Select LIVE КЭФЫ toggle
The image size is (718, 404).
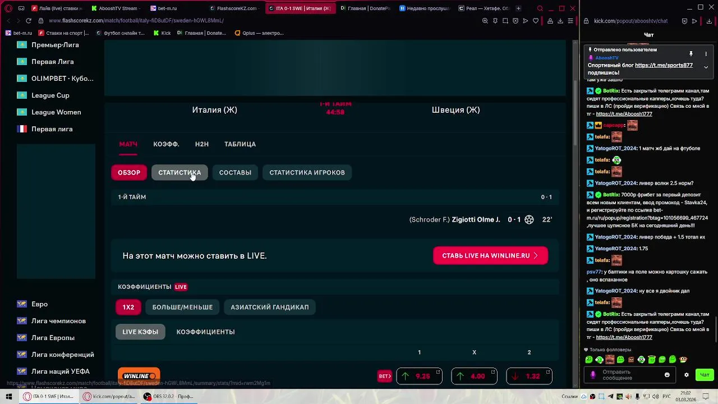click(140, 332)
